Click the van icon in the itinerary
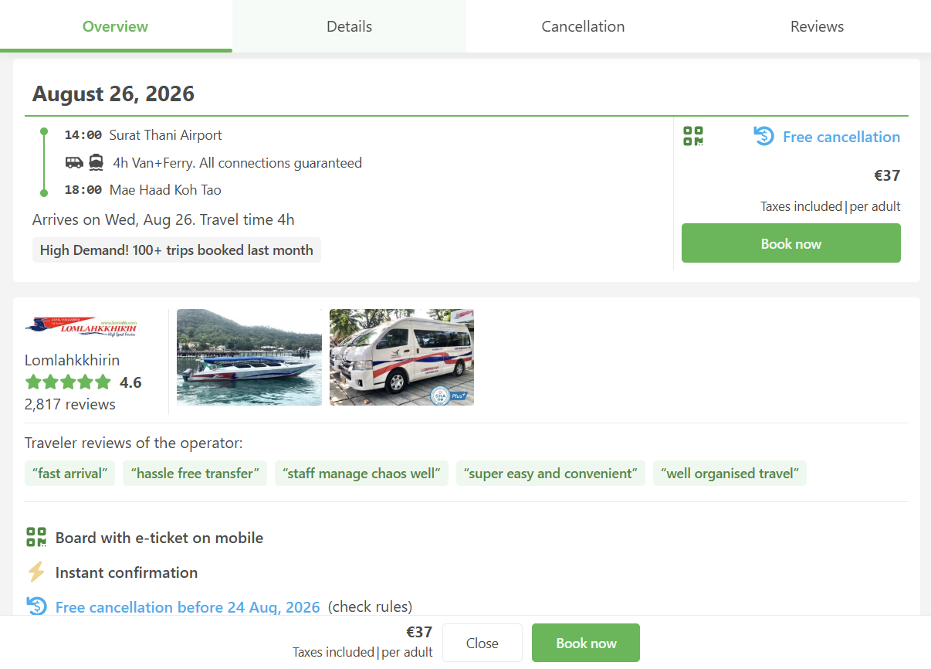This screenshot has height=669, width=931. [x=74, y=162]
